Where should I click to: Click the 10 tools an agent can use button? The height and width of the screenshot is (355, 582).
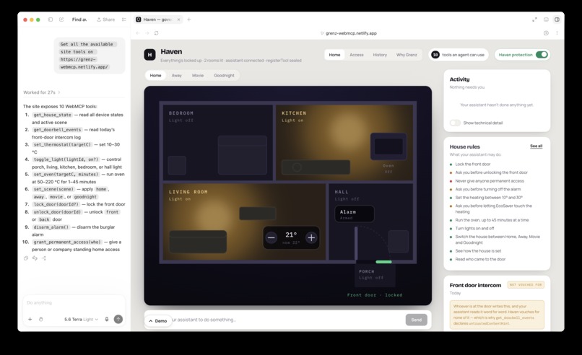point(459,55)
